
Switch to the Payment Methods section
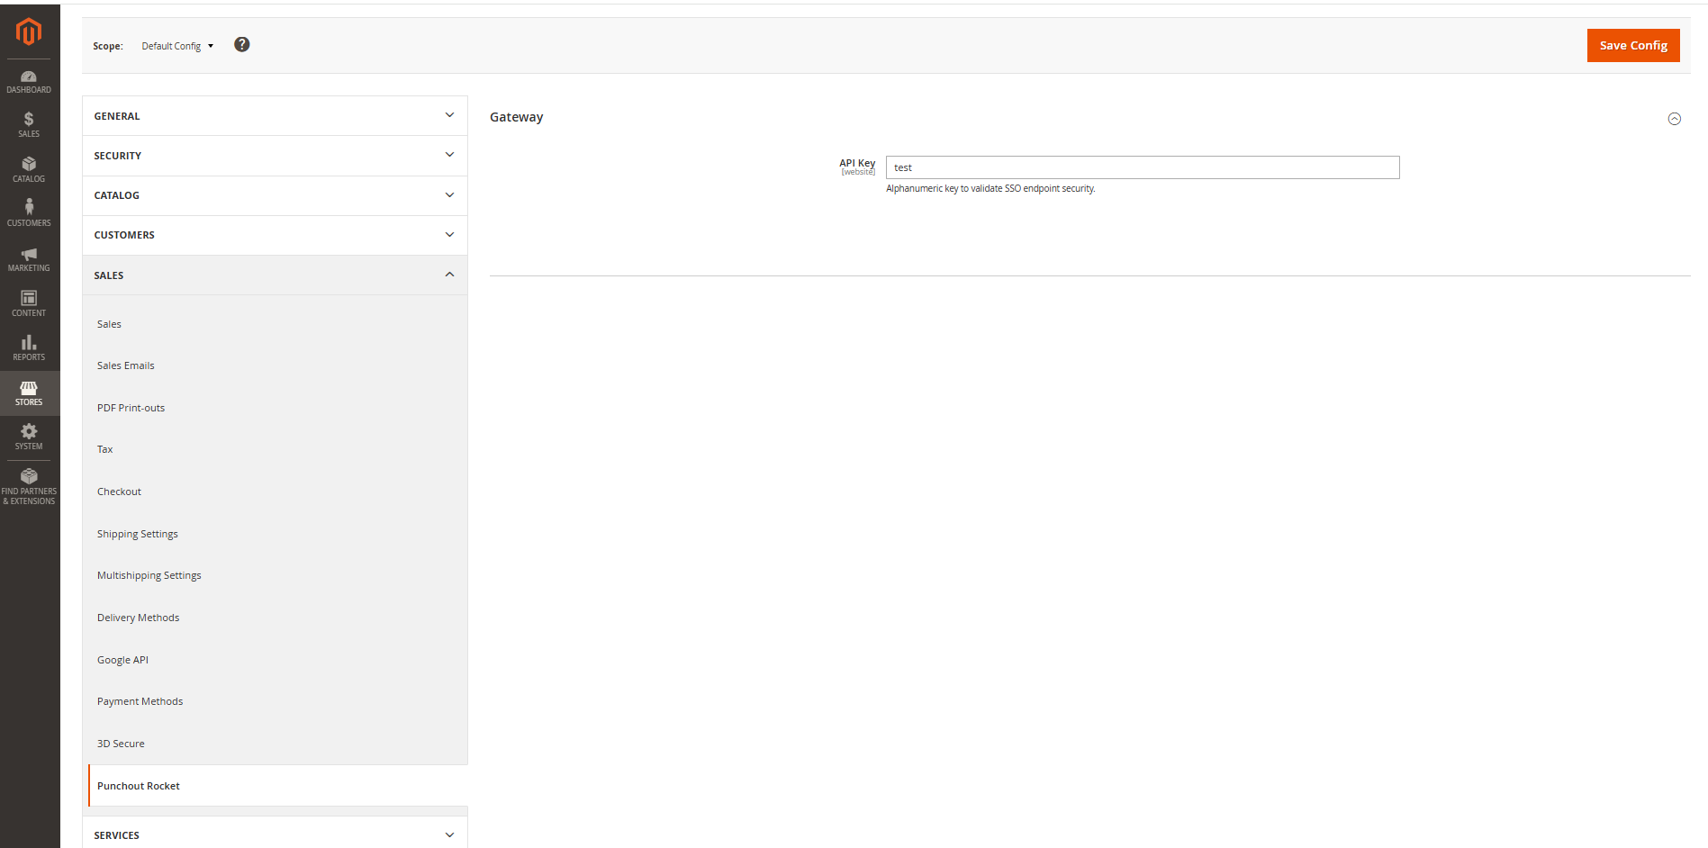click(140, 700)
